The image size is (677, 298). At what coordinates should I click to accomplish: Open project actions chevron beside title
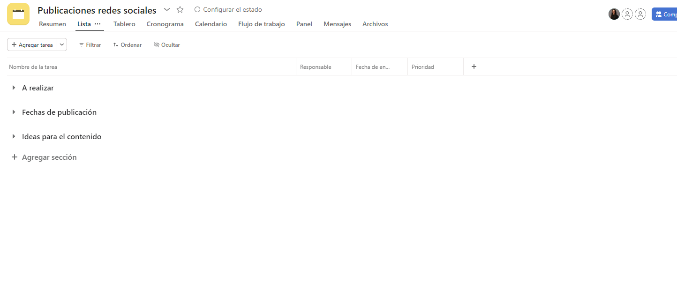pyautogui.click(x=167, y=9)
